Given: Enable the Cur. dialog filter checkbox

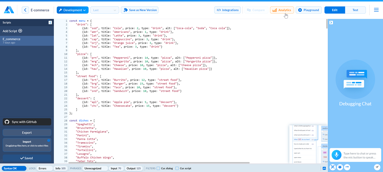Looking at the screenshot, I should point(158,169).
